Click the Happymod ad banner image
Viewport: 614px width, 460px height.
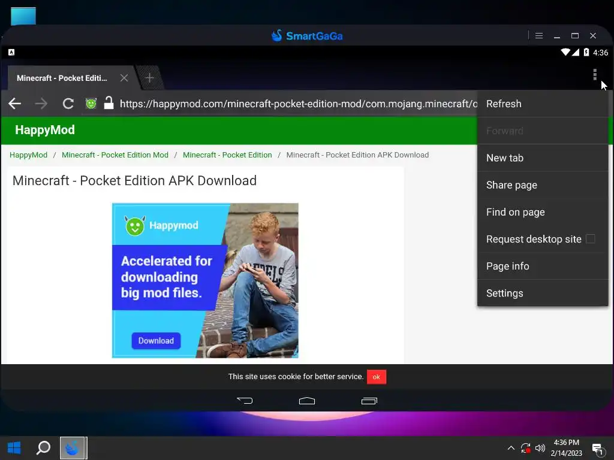205,280
